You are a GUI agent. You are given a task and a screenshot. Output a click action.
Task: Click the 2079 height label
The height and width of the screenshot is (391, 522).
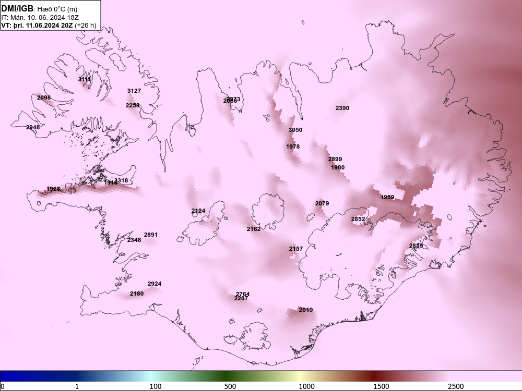click(322, 203)
